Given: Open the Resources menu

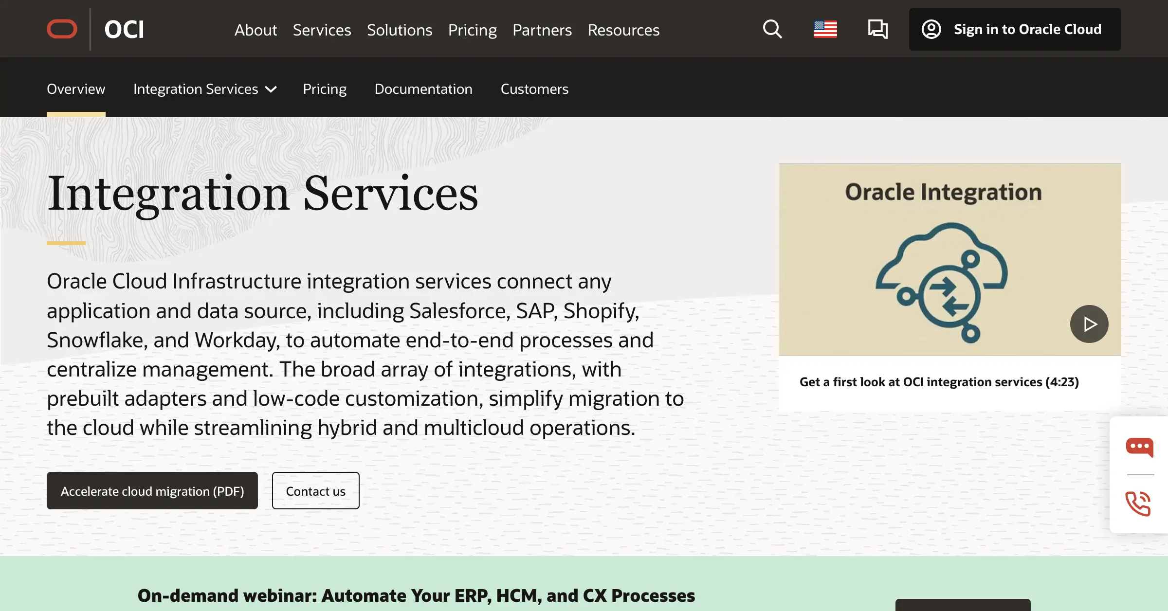Looking at the screenshot, I should [623, 30].
